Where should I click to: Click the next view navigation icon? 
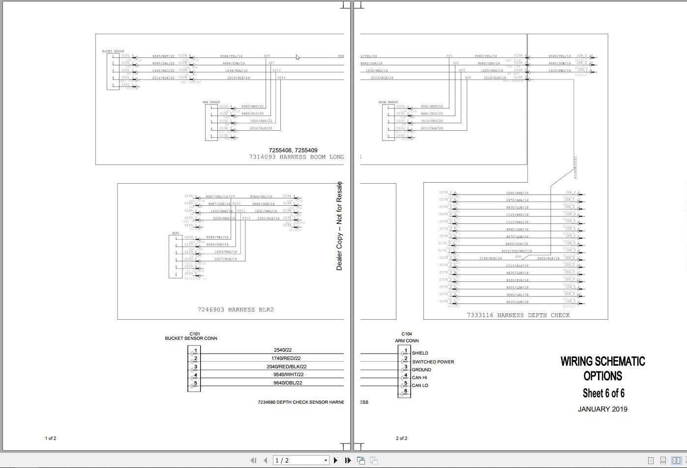374,460
